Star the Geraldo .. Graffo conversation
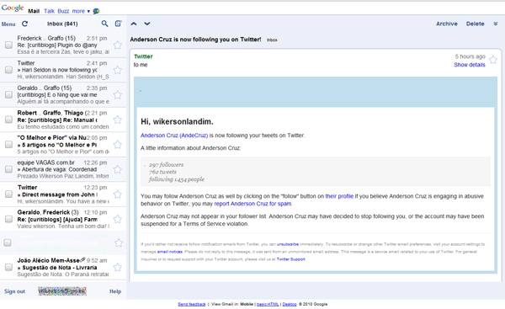The width and height of the screenshot is (505, 309). pyautogui.click(x=118, y=95)
